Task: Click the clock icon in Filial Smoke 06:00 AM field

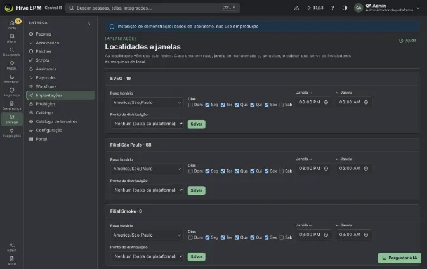Action: coord(366,235)
